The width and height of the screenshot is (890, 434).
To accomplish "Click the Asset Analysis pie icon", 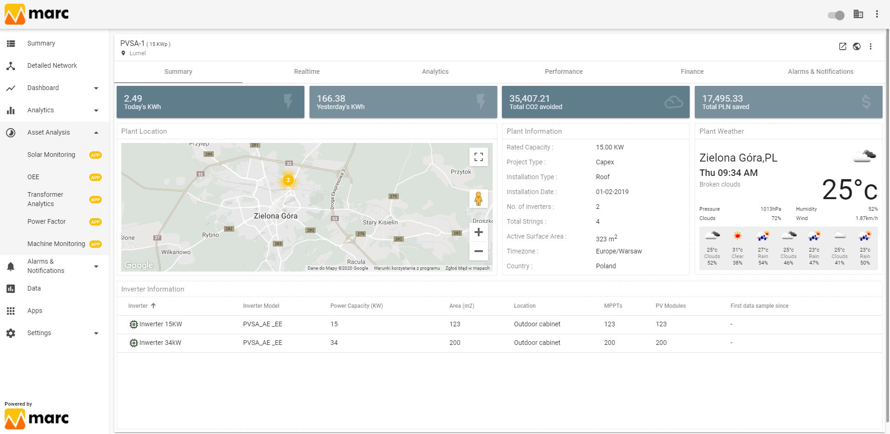I will point(11,133).
